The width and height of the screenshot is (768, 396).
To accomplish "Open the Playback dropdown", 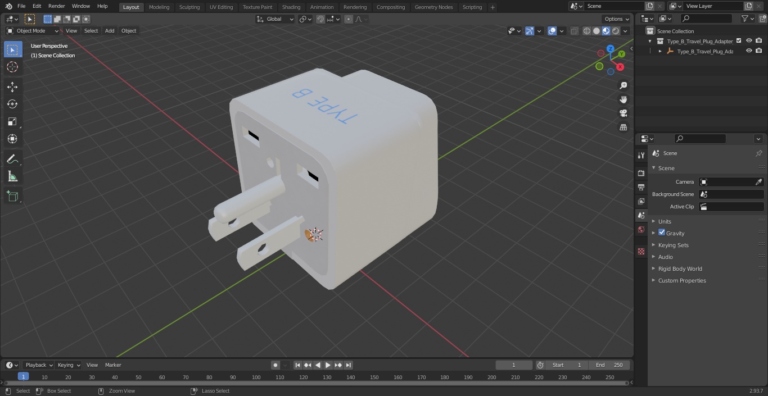I will click(x=38, y=365).
